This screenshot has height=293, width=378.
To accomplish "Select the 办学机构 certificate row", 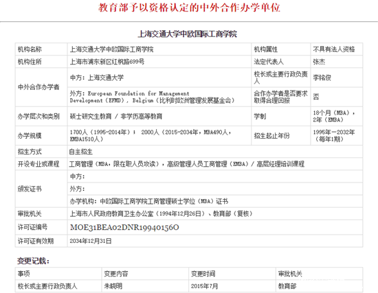I will click(x=215, y=201).
